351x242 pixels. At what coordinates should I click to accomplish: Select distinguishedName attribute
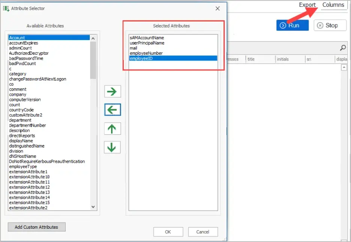[27, 146]
